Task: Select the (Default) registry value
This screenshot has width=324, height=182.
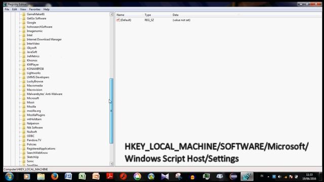Action: pyautogui.click(x=126, y=20)
